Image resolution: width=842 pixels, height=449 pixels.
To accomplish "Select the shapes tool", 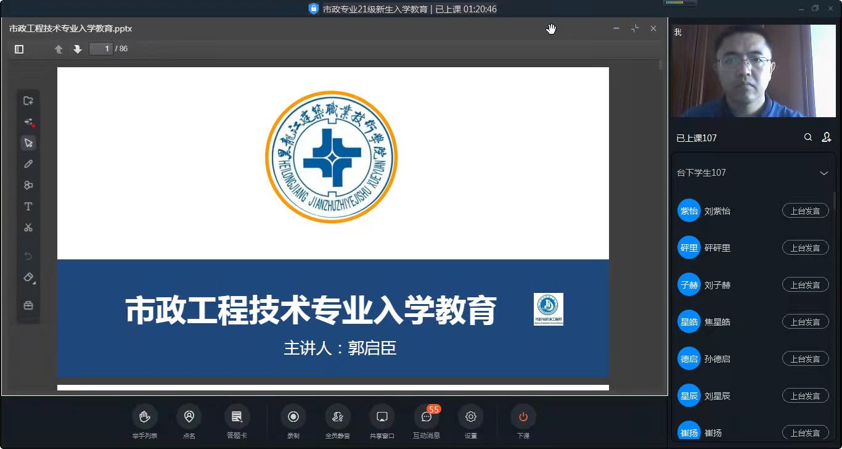I will click(28, 185).
